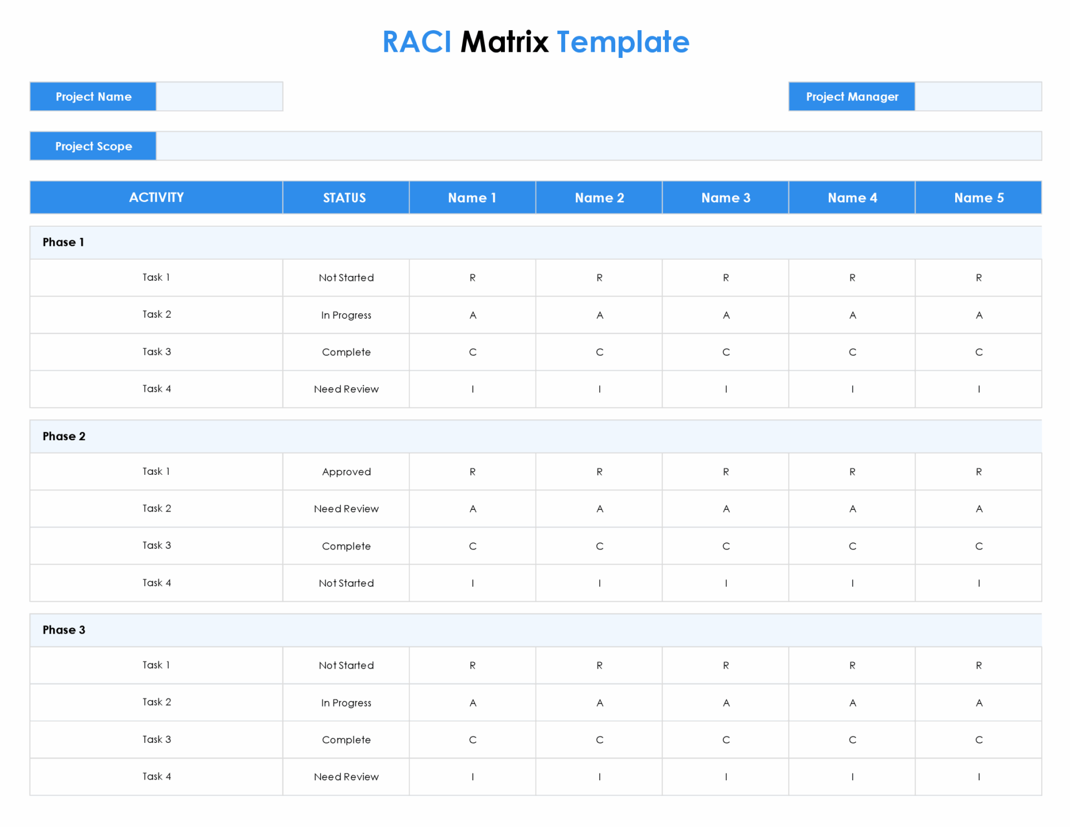Select the Approved status for Phase 2 Task 1
Viewport: 1070px width, 827px height.
pyautogui.click(x=346, y=471)
